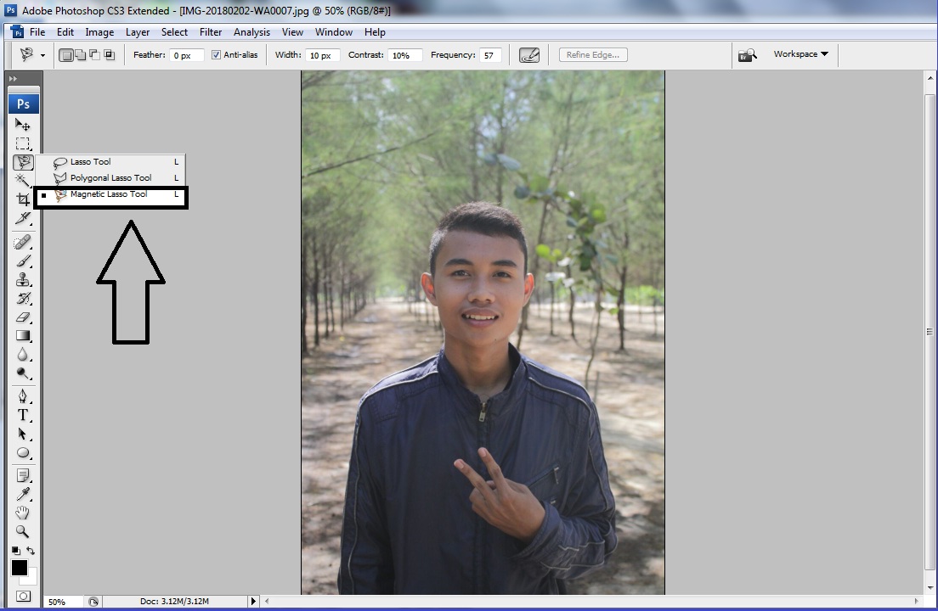
Task: Select the Eyedropper tool
Action: tap(23, 494)
